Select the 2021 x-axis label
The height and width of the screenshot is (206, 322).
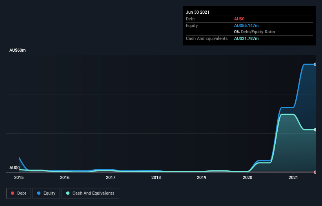tap(293, 177)
